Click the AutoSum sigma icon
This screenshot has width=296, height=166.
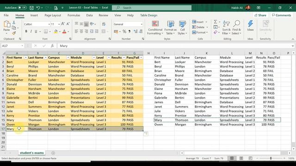pos(216,22)
